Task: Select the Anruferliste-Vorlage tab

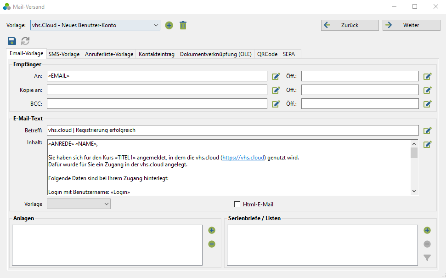Action: (x=109, y=54)
